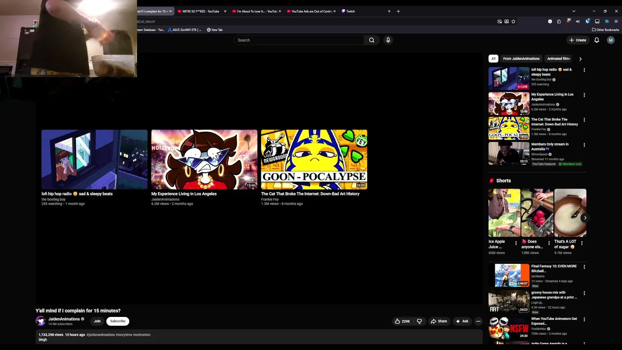Open groovy house mix Japanese grandpa thumbnail
Screen dimensions: 622x350
(x=509, y=301)
